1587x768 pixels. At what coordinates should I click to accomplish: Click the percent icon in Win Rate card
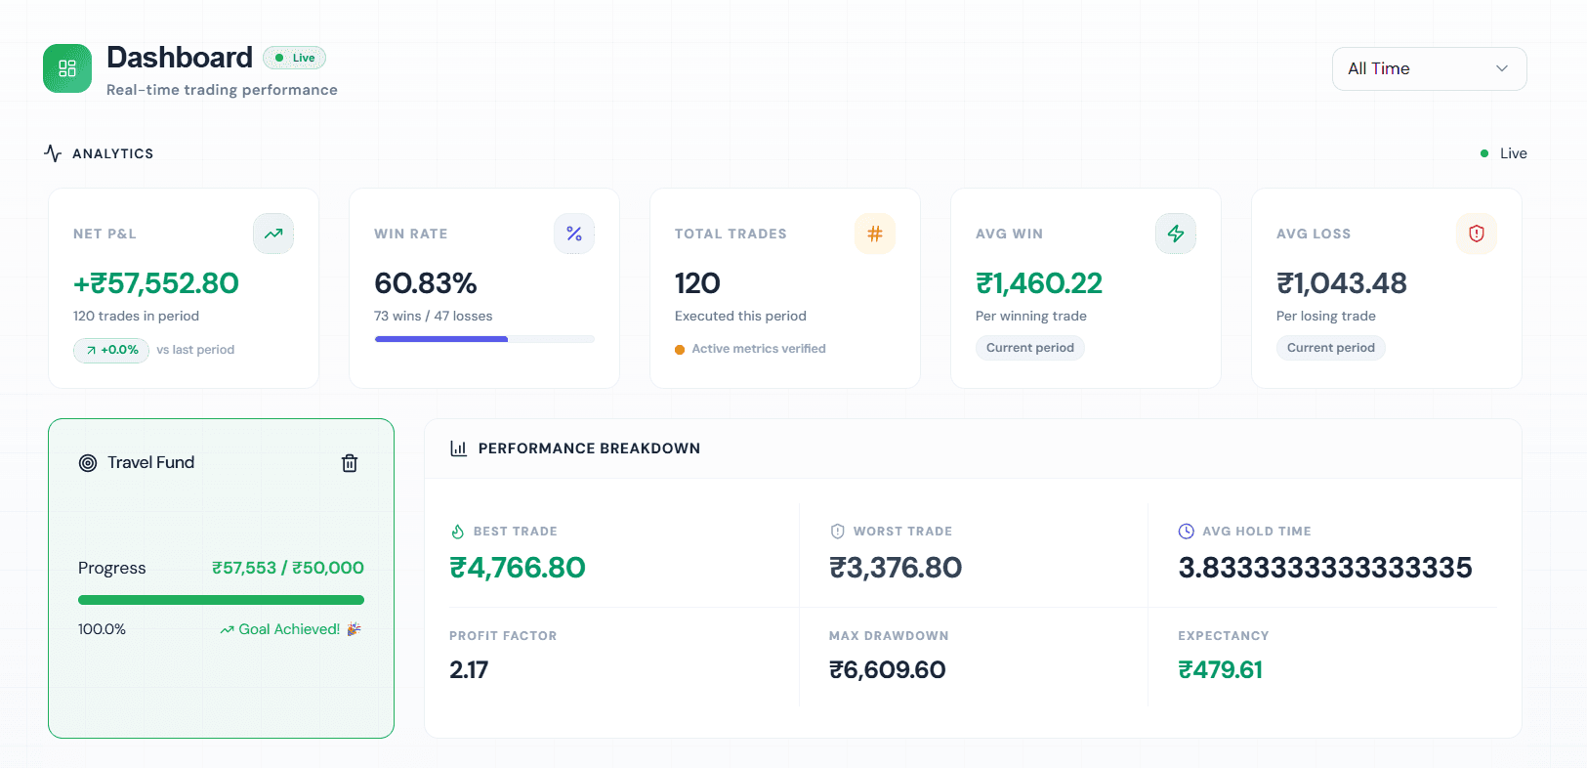click(x=574, y=234)
